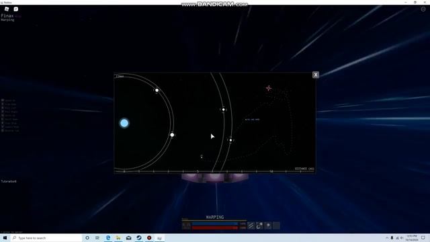Viewport: 430px width, 242px height.
Task: Click the taskbar clock
Action: [412, 238]
